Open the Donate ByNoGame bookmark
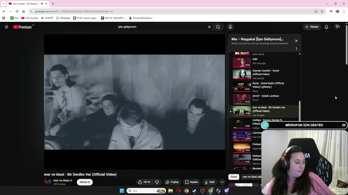This screenshot has width=348, height=195. 141,18
